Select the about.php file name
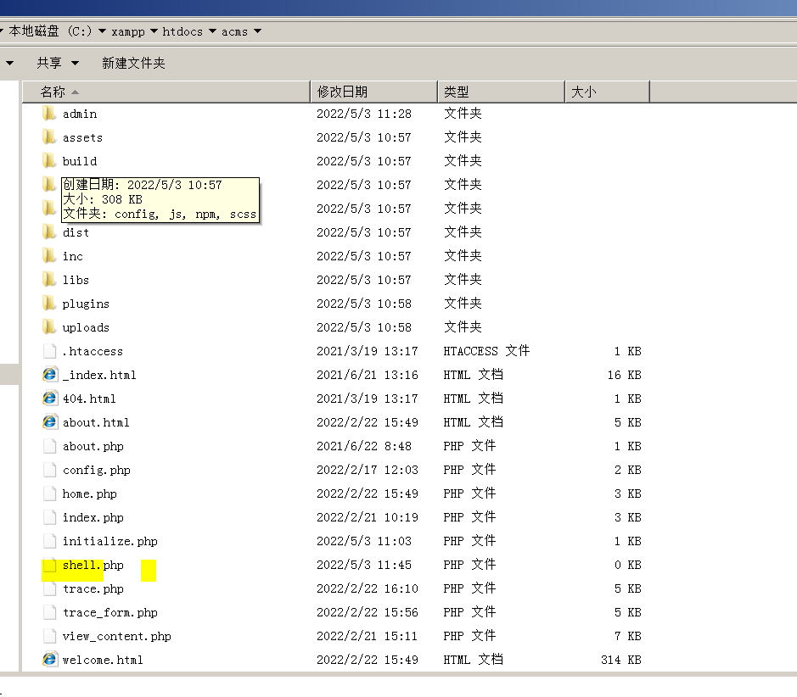 tap(93, 446)
